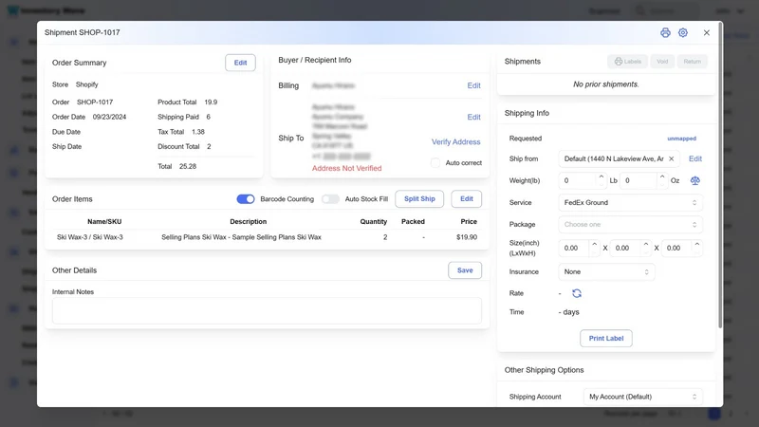Click the item description 'Selling Plans Ski Wax'

pos(241,237)
